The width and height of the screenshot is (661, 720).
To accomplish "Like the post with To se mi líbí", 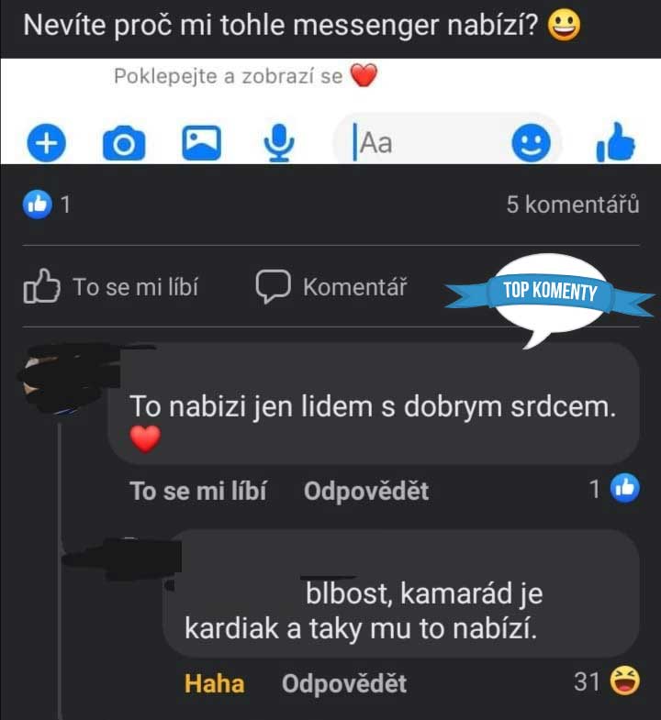I will tap(111, 286).
